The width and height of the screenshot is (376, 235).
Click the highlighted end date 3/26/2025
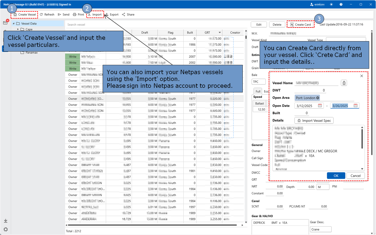pos(340,106)
